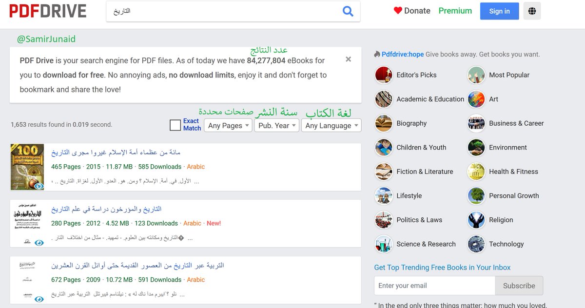Dismiss the PDF Drive info banner
Screen dimensions: 585x308
point(348,59)
